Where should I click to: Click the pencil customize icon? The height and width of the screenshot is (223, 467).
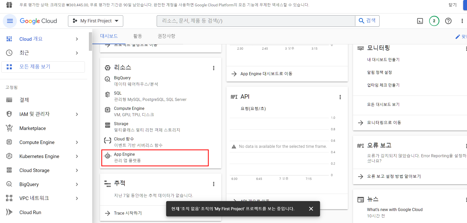pyautogui.click(x=458, y=37)
